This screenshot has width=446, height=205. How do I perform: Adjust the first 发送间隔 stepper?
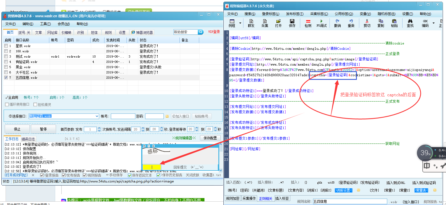pos(143,129)
